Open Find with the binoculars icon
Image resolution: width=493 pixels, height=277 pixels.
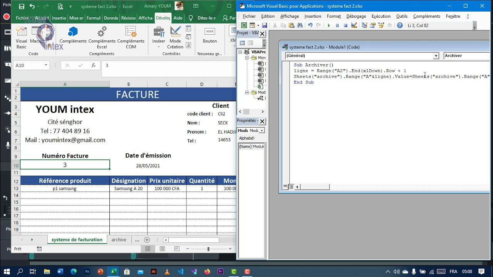click(x=300, y=25)
